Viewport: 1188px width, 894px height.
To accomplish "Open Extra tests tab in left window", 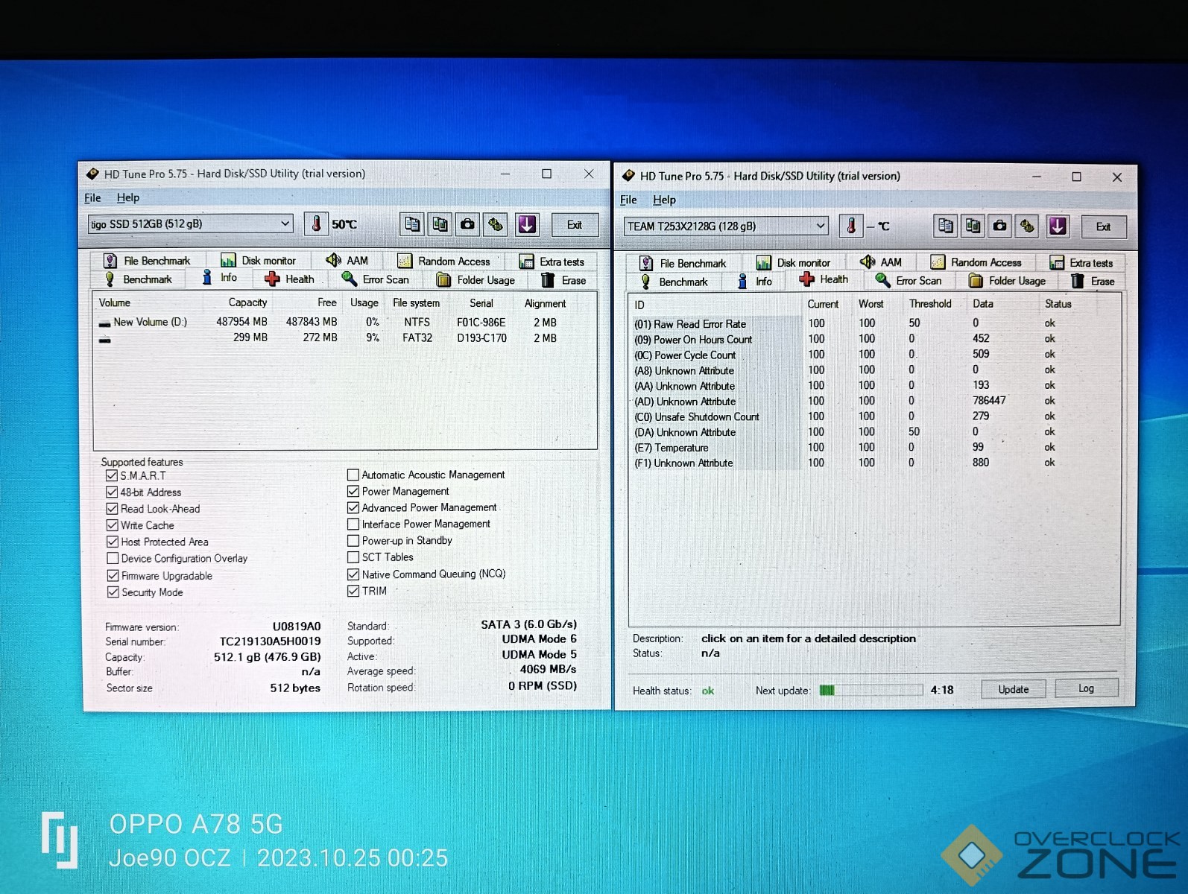I will 552,262.
